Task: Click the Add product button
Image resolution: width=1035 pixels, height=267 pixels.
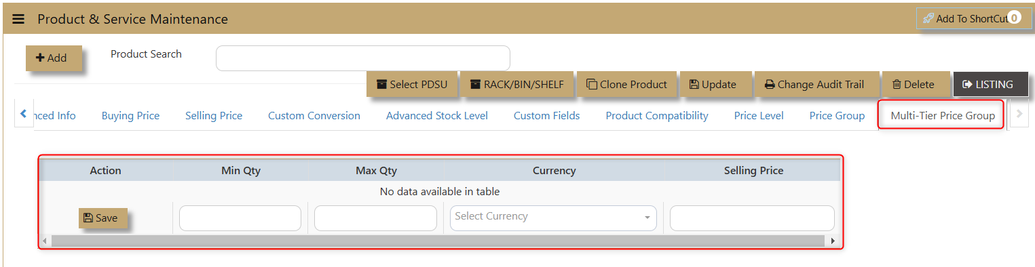Action: pyautogui.click(x=54, y=58)
